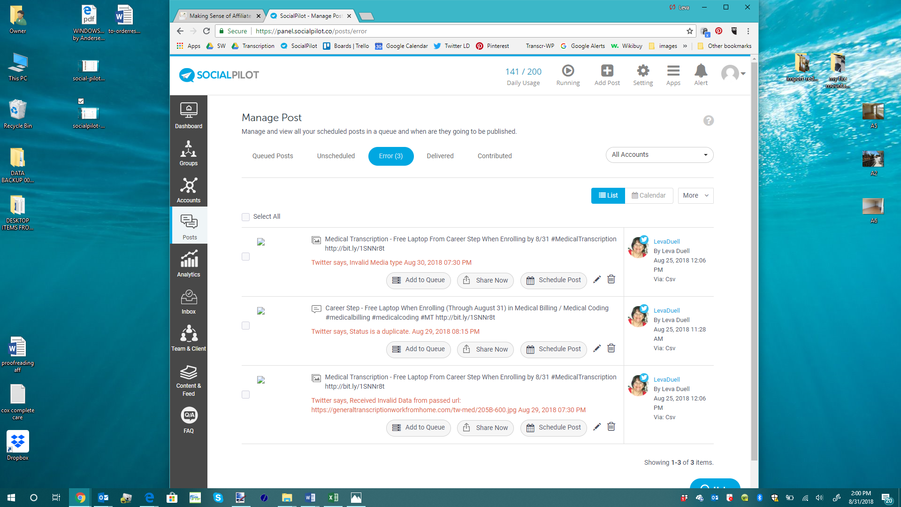Viewport: 901px width, 507px height.
Task: Expand the All Accounts dropdown
Action: click(659, 155)
